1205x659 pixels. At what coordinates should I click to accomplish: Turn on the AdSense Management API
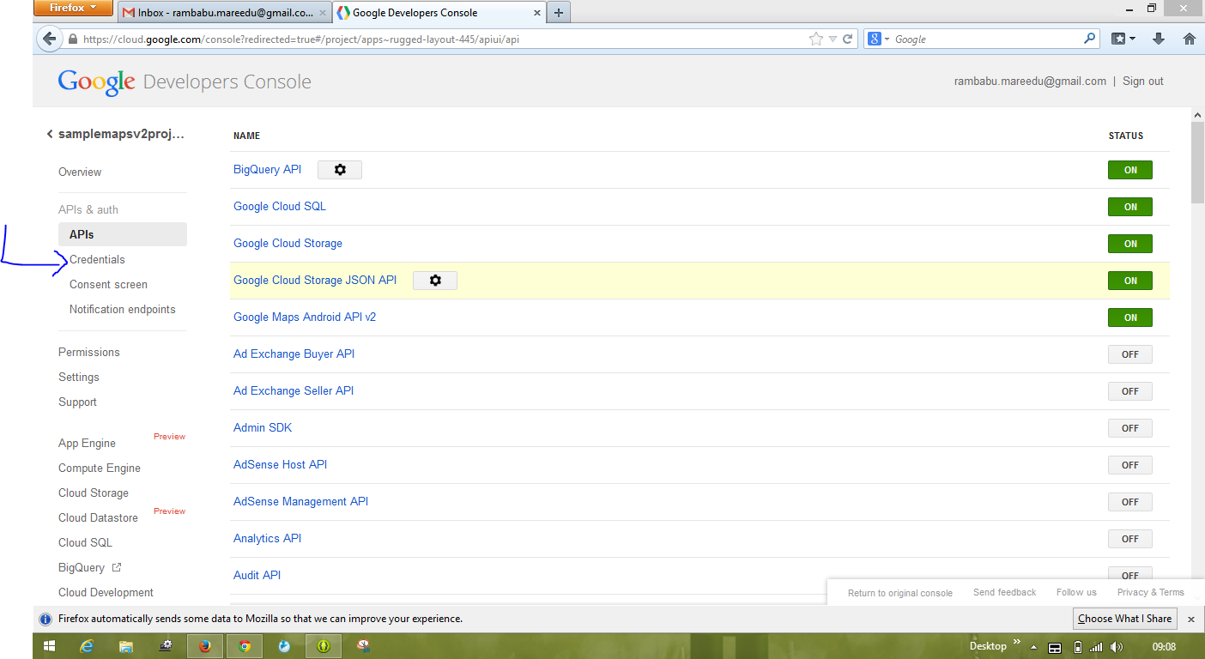tap(1130, 502)
